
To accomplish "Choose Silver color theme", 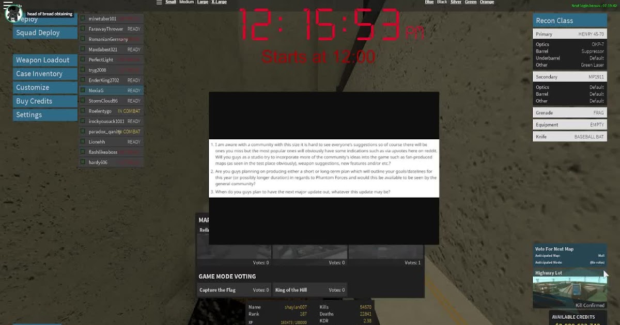I will [456, 2].
